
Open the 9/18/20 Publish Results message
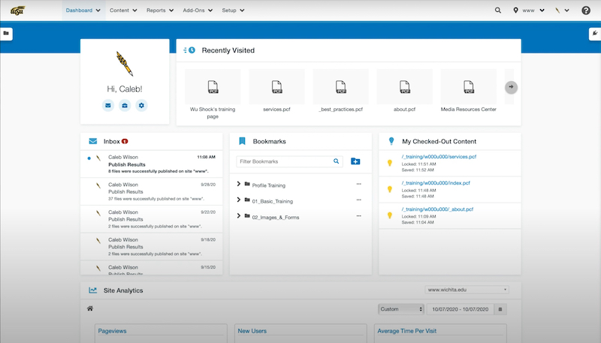[152, 246]
